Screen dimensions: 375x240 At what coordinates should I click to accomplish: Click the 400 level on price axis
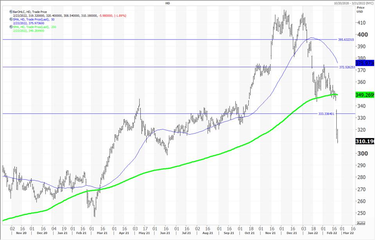pyautogui.click(x=362, y=34)
